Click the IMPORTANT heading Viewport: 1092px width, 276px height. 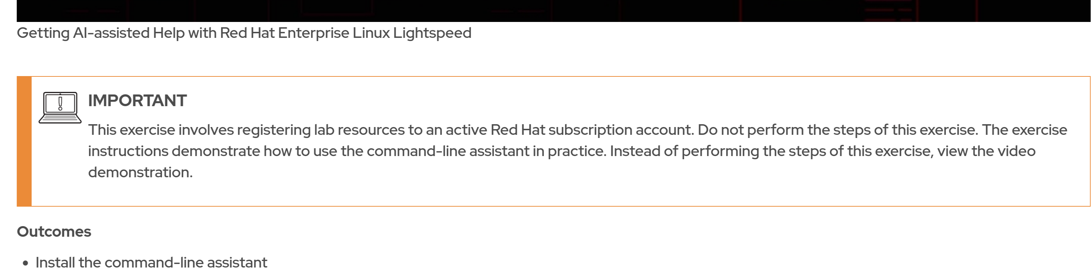(x=137, y=101)
